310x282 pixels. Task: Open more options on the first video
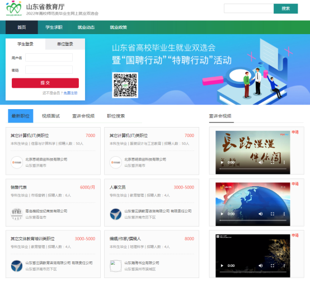click(284, 162)
